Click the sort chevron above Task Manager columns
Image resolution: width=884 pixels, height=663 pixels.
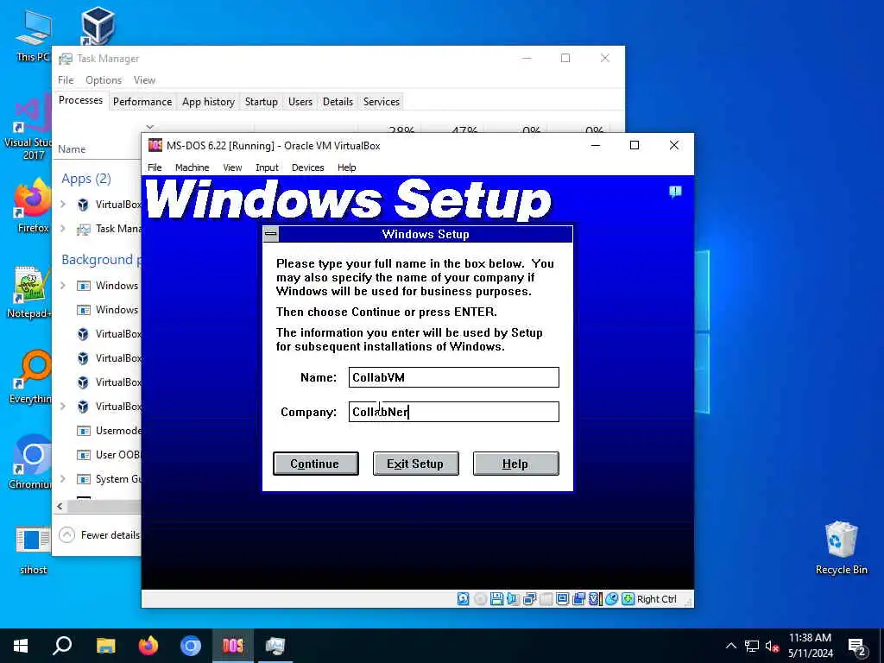[x=150, y=128]
